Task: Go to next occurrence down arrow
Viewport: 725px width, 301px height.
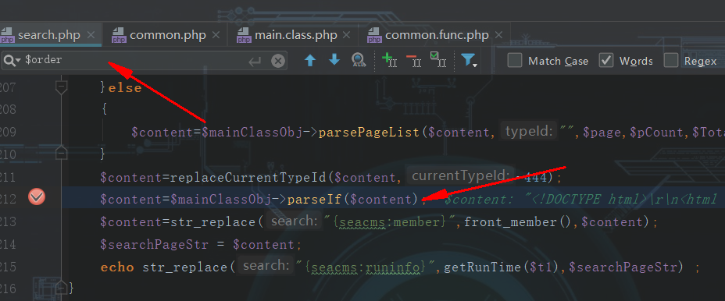Action: pyautogui.click(x=334, y=60)
